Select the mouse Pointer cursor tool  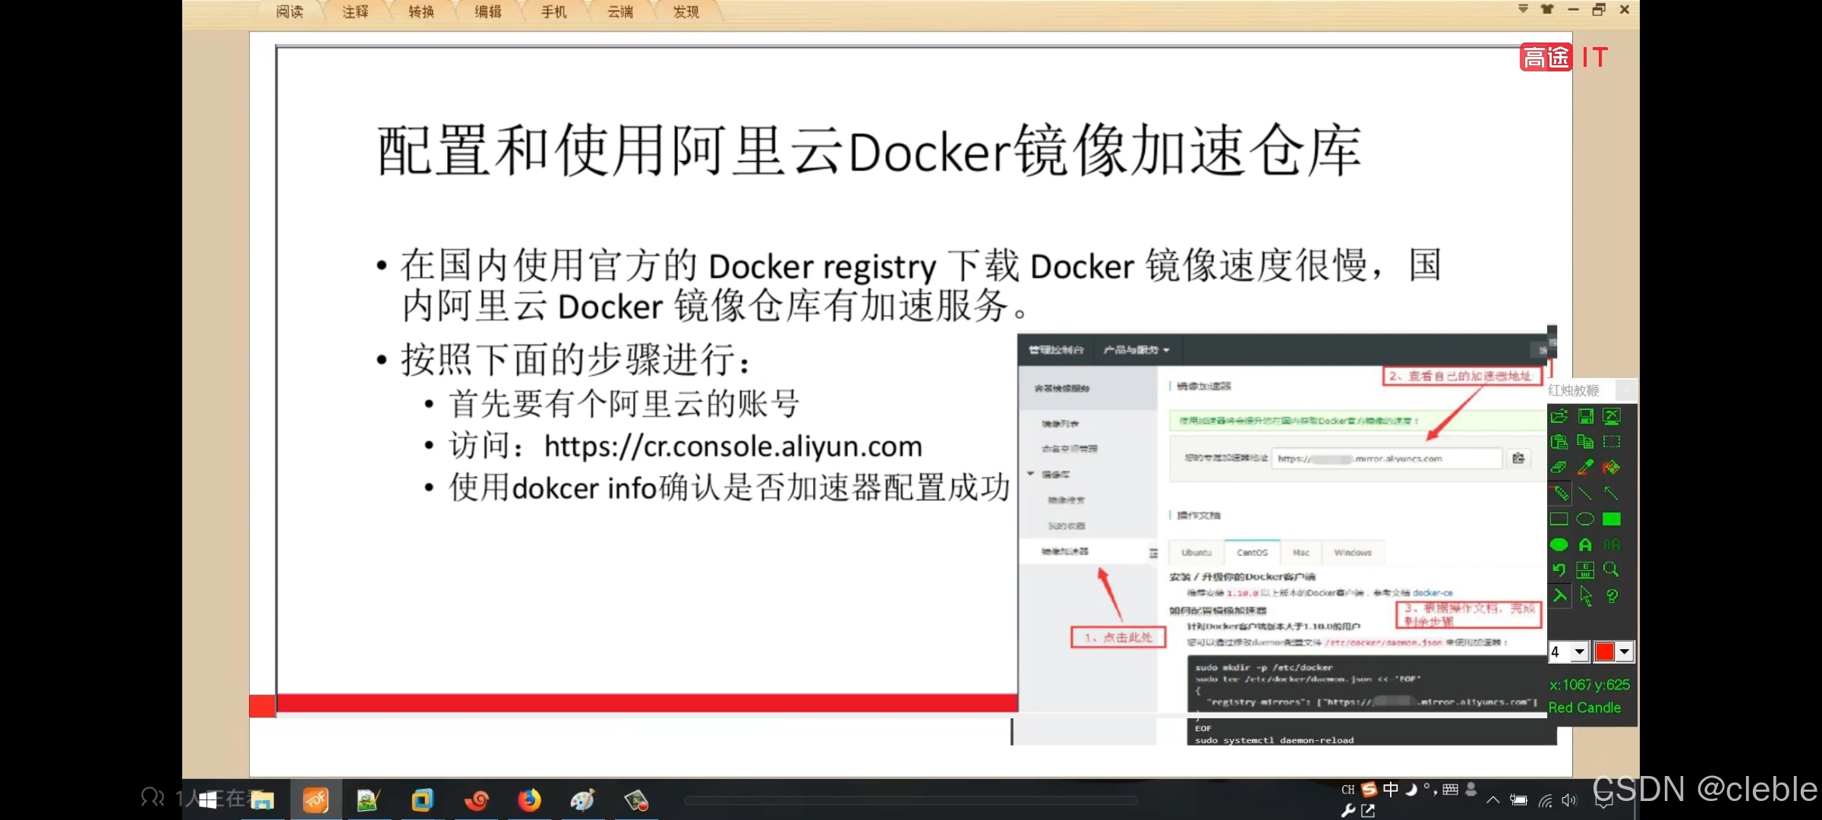tap(1585, 596)
